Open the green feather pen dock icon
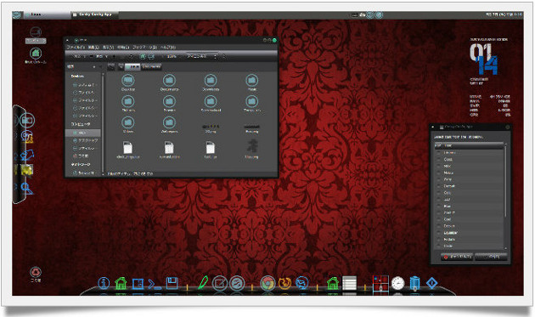 203,283
